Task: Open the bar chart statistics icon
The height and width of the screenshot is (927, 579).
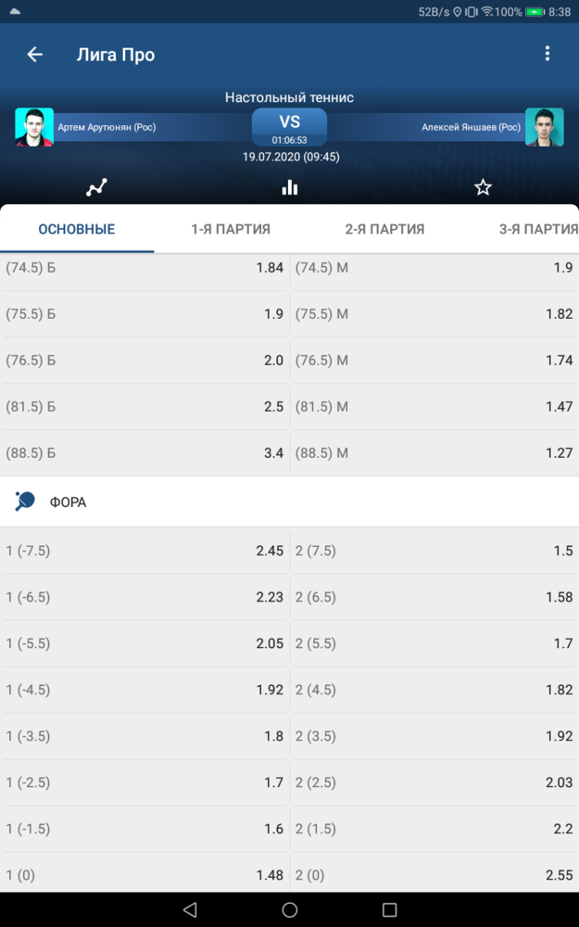Action: [289, 187]
